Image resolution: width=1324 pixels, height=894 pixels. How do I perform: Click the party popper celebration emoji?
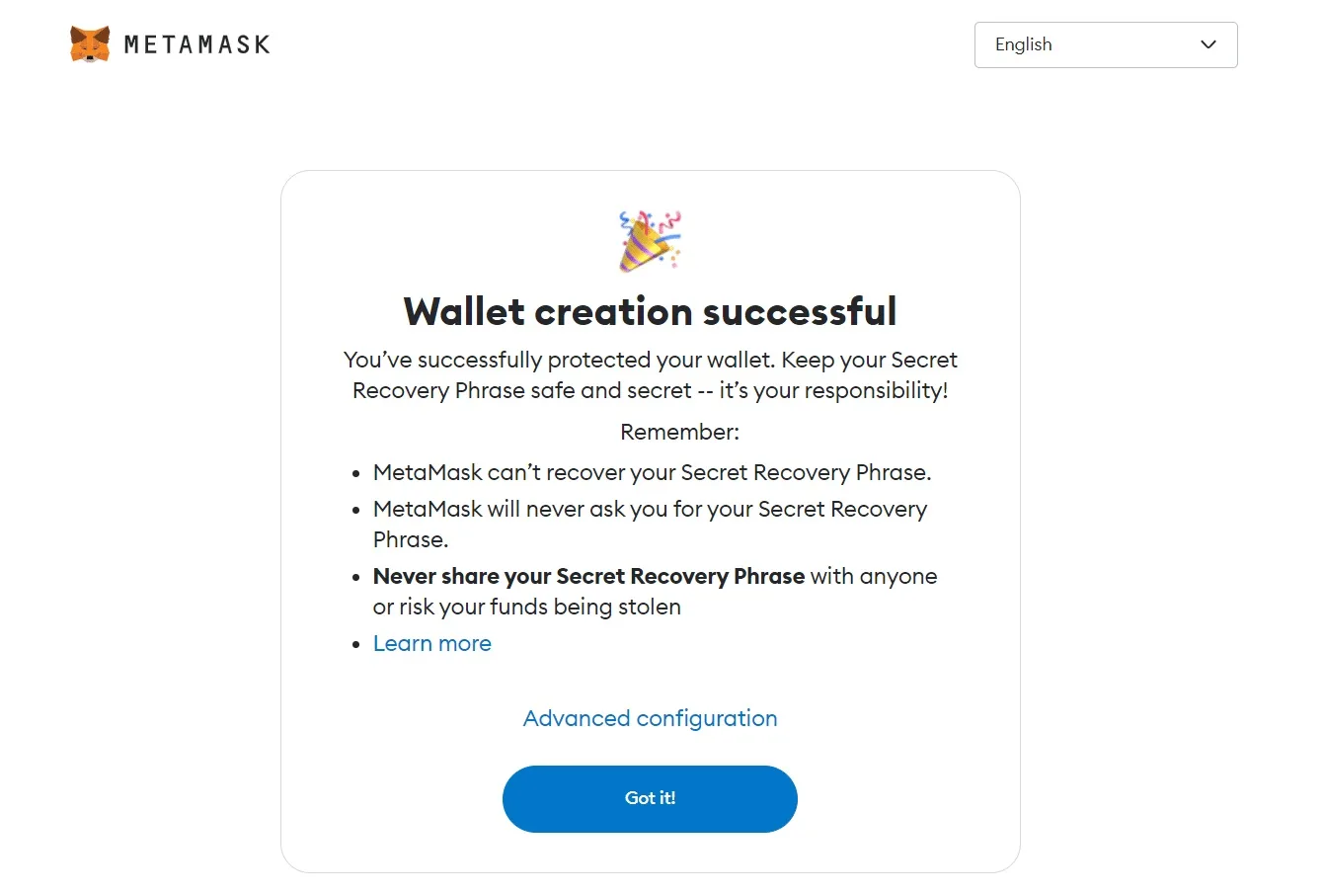650,239
